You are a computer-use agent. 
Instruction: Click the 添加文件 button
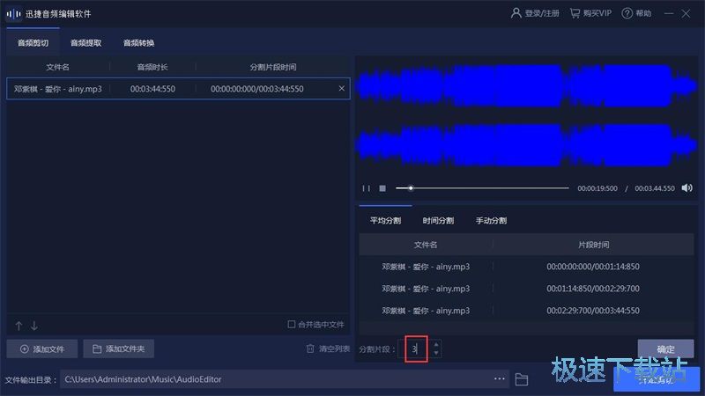tap(41, 349)
